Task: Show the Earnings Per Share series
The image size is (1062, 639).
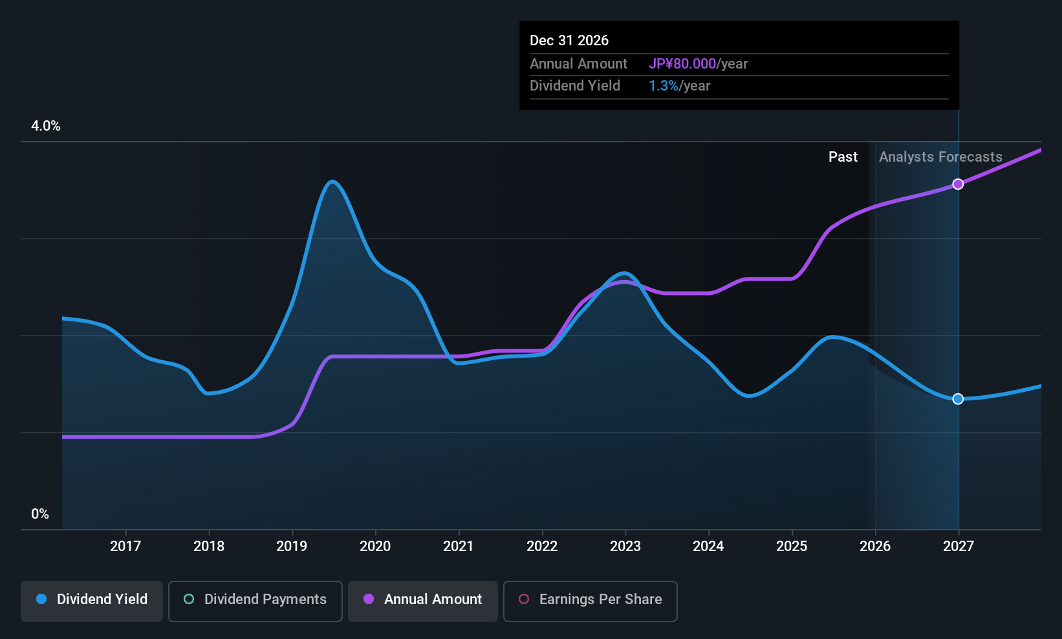Action: coord(590,600)
